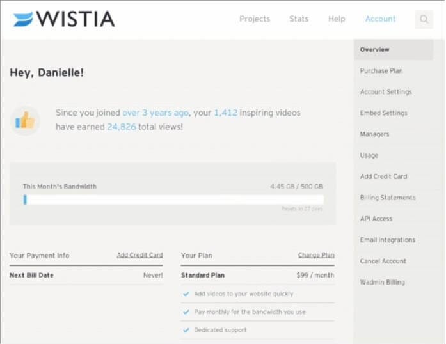
Task: Open the Projects menu
Action: coord(255,19)
